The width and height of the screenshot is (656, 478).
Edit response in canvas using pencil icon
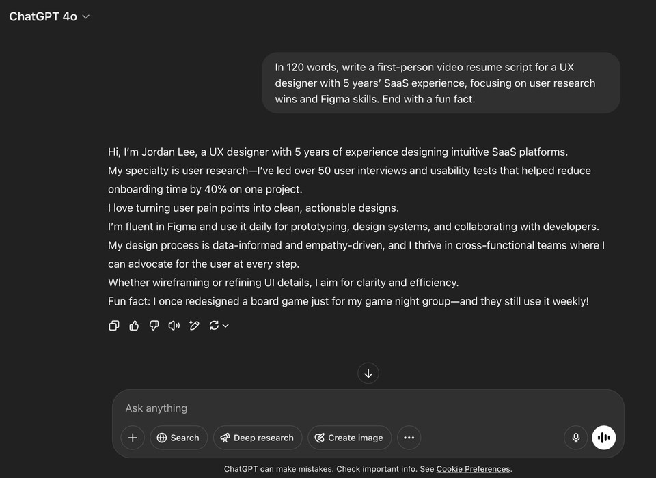(x=194, y=325)
